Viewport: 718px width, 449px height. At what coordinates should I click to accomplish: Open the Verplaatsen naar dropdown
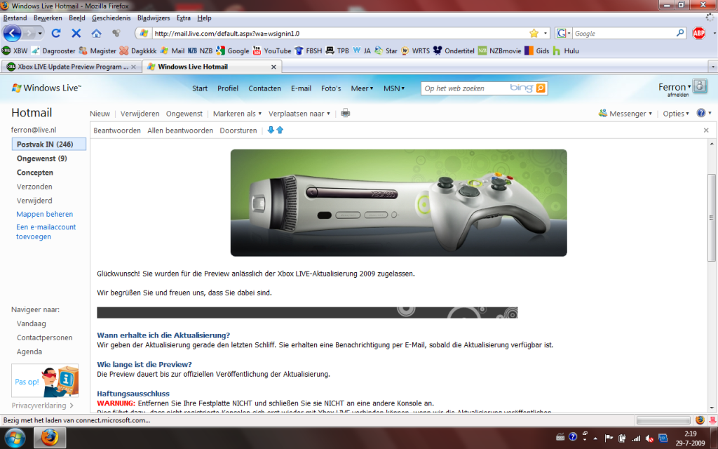299,114
